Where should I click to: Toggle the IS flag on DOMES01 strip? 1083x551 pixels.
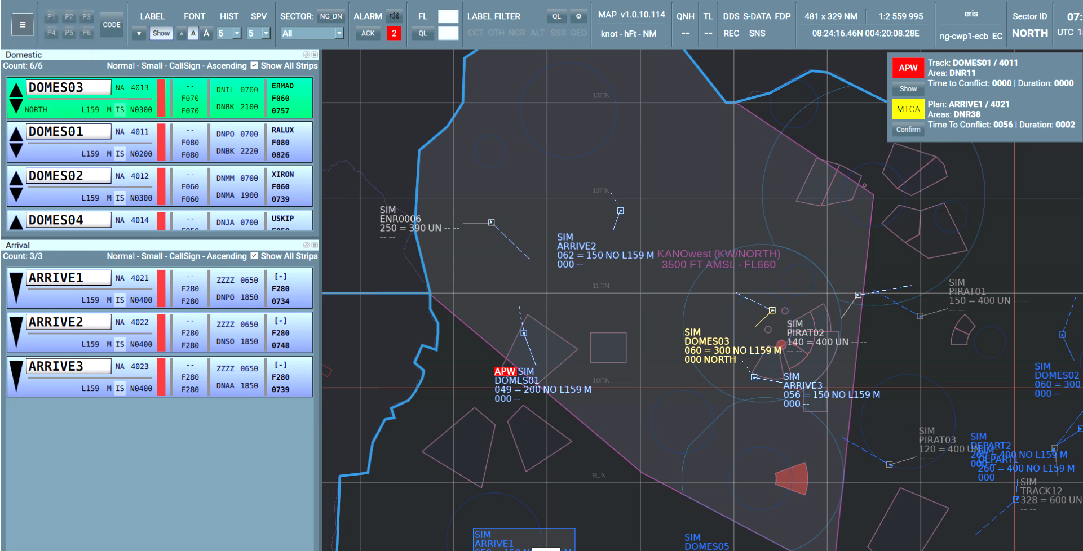tap(120, 154)
